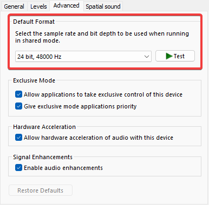209x205 pixels.
Task: Open the Levels tab
Action: point(38,6)
